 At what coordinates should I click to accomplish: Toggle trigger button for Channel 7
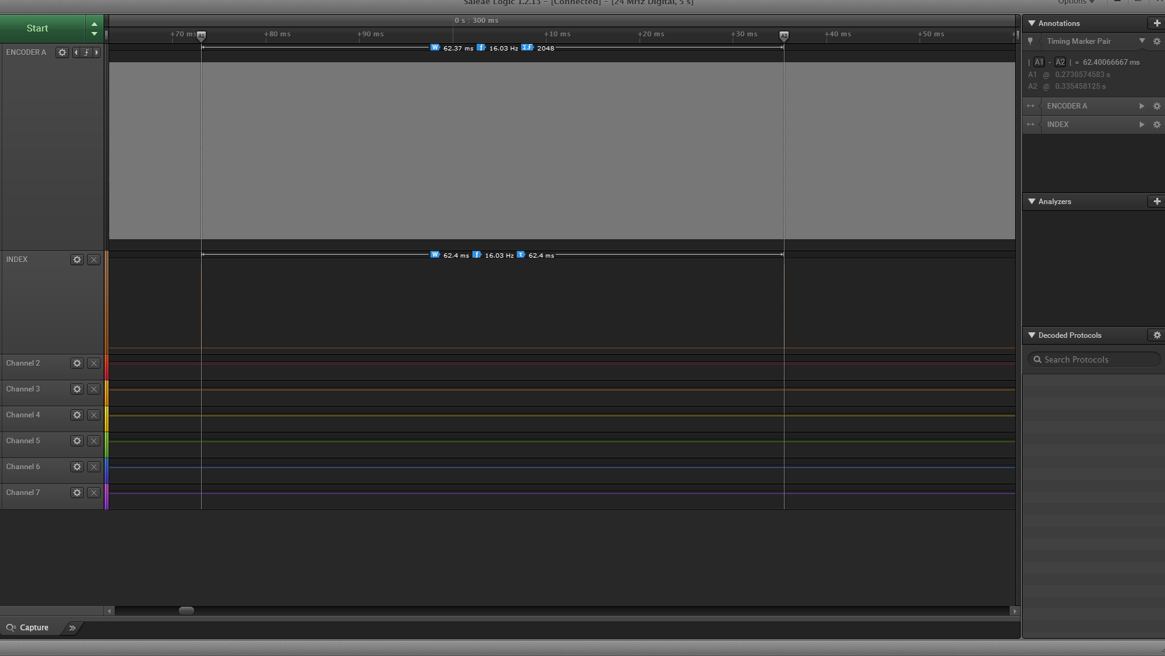(x=94, y=493)
